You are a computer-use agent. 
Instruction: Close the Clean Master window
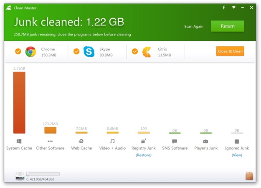(251, 8)
